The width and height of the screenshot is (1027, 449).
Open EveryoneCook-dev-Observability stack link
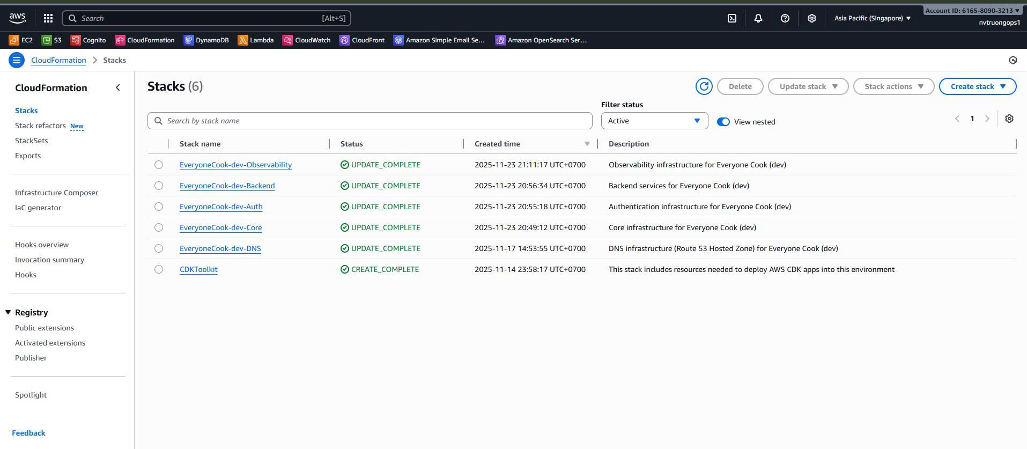[x=235, y=165]
